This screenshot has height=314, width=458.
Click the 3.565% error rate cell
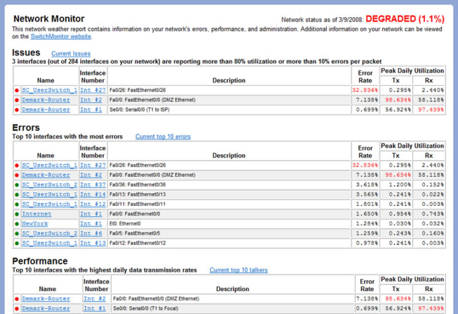tap(366, 195)
